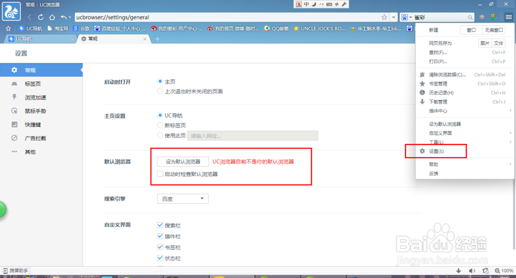Select UC导航 homepage radio button

click(x=160, y=115)
